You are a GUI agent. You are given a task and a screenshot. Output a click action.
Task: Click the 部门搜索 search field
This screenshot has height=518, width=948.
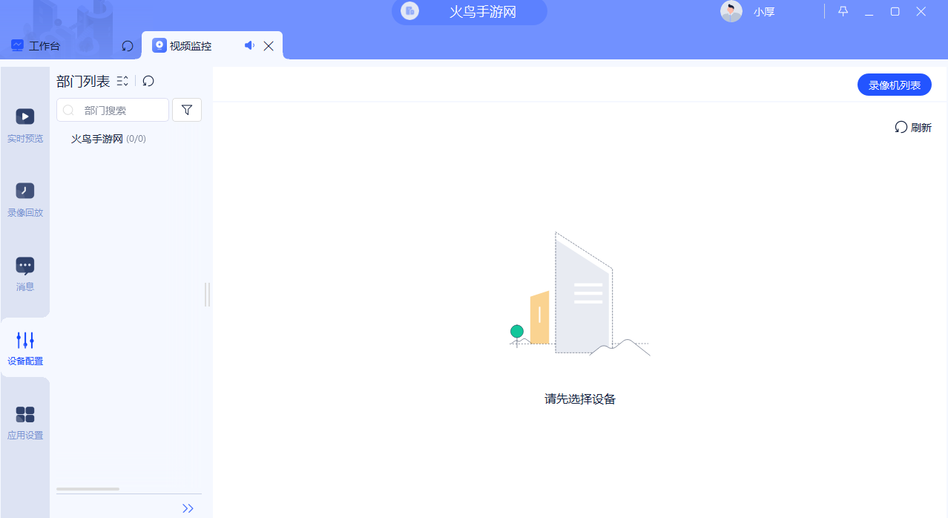[x=113, y=110]
